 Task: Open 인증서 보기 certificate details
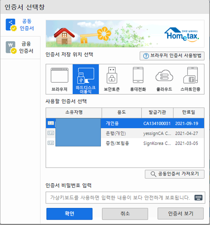181,214
